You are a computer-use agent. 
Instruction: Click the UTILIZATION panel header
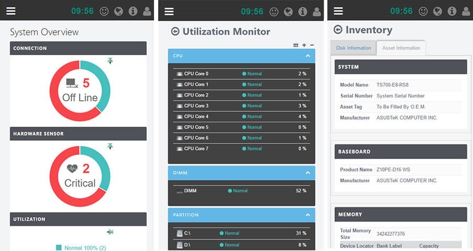[x=78, y=219]
